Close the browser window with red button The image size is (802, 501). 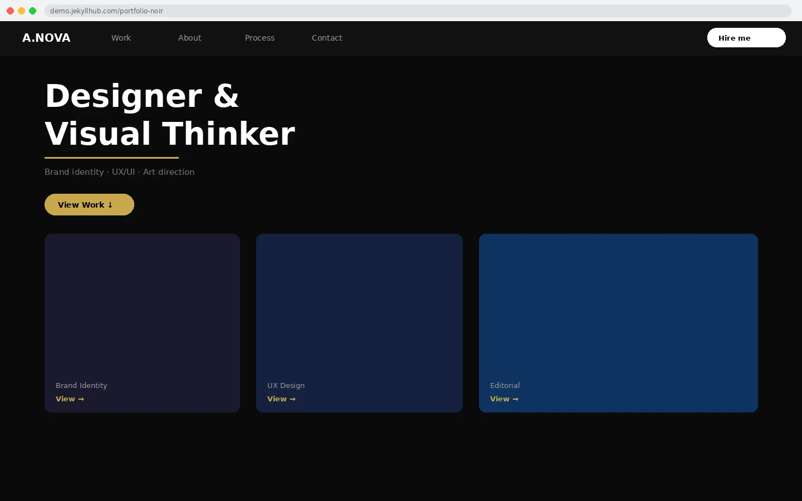(10, 11)
